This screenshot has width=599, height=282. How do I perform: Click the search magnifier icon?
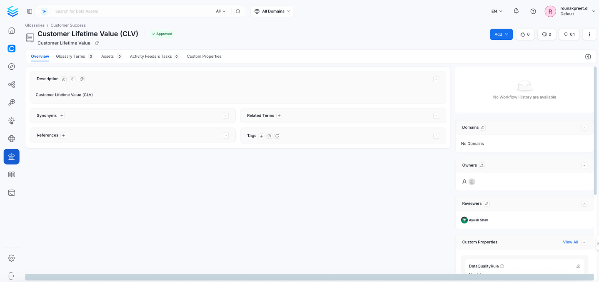pyautogui.click(x=238, y=11)
